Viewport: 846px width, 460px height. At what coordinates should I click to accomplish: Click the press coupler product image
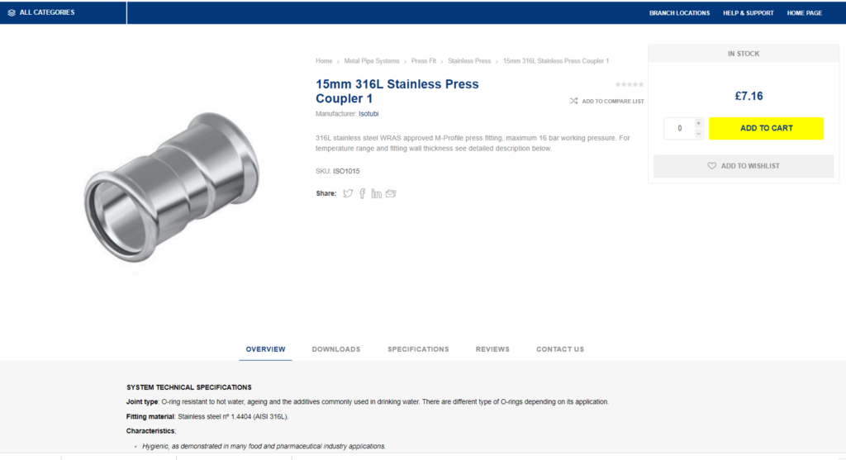[172, 187]
